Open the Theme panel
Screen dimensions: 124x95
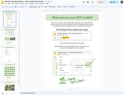pos(65,7)
